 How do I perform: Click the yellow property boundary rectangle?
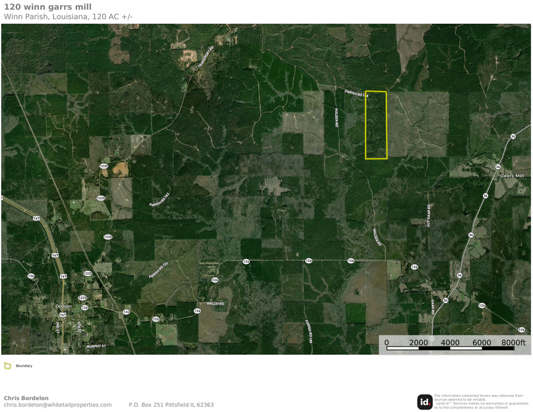376,125
